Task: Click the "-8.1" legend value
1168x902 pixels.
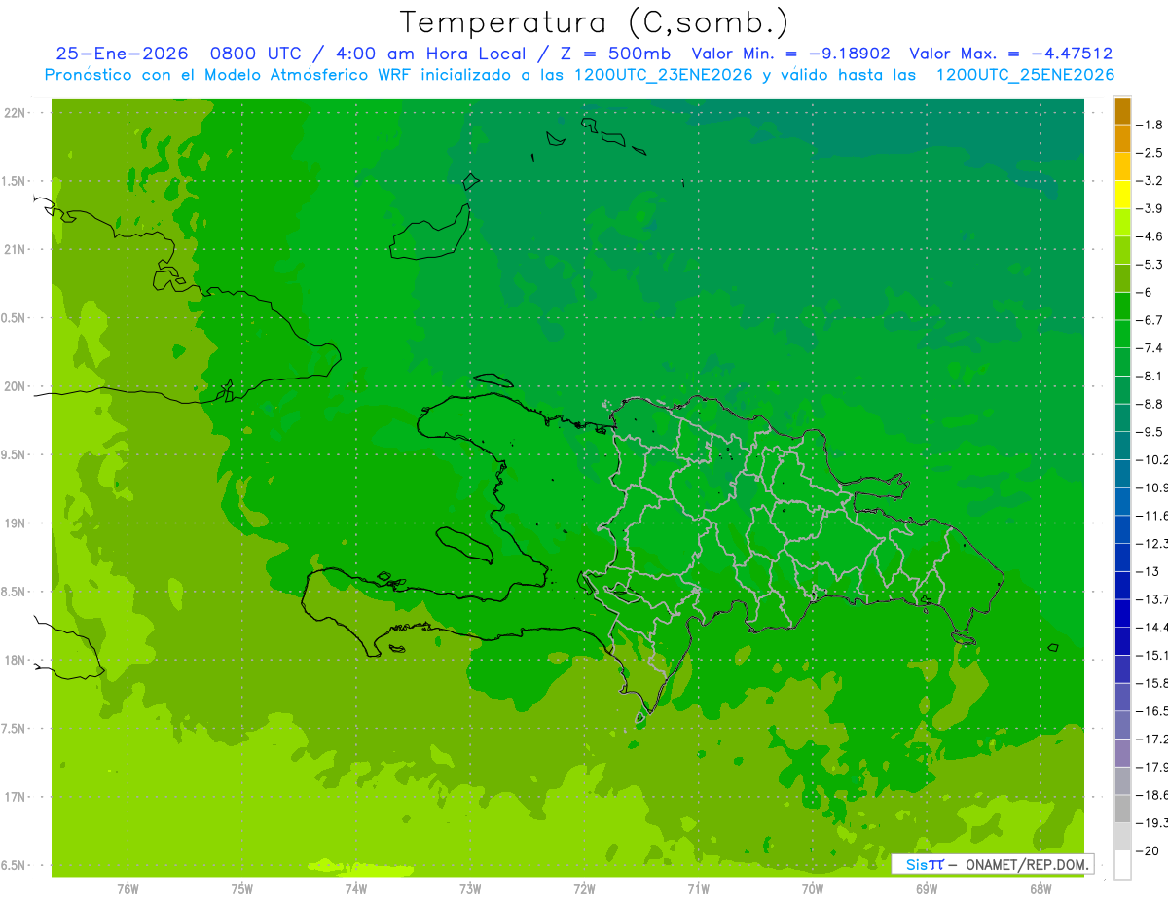Action: (1150, 376)
